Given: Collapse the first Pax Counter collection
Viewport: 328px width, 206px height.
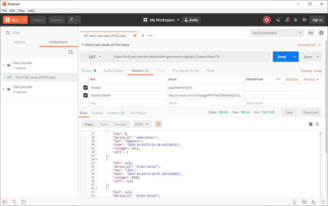Looking at the screenshot, I should tap(4, 65).
